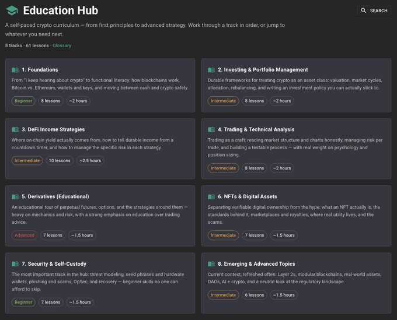Screen dimensions: 397x320
Task: Open the 3. DeFi Income Strategies title
Action: 53,129
